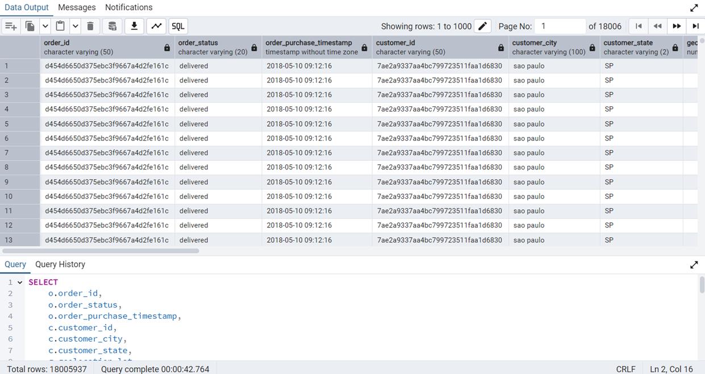Screen dimensions: 705x374
Task: Click the Delete trash icon
Action: point(90,26)
